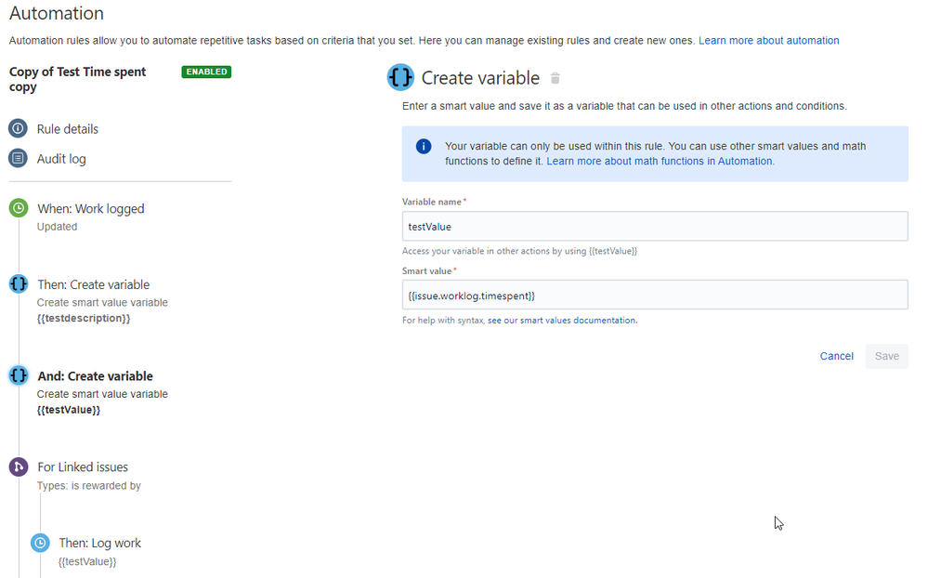928x578 pixels.
Task: Open Learn more about math functions link
Action: point(660,161)
